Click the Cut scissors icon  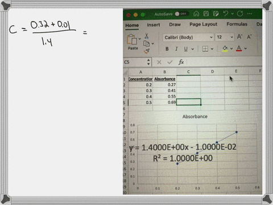click(x=147, y=36)
